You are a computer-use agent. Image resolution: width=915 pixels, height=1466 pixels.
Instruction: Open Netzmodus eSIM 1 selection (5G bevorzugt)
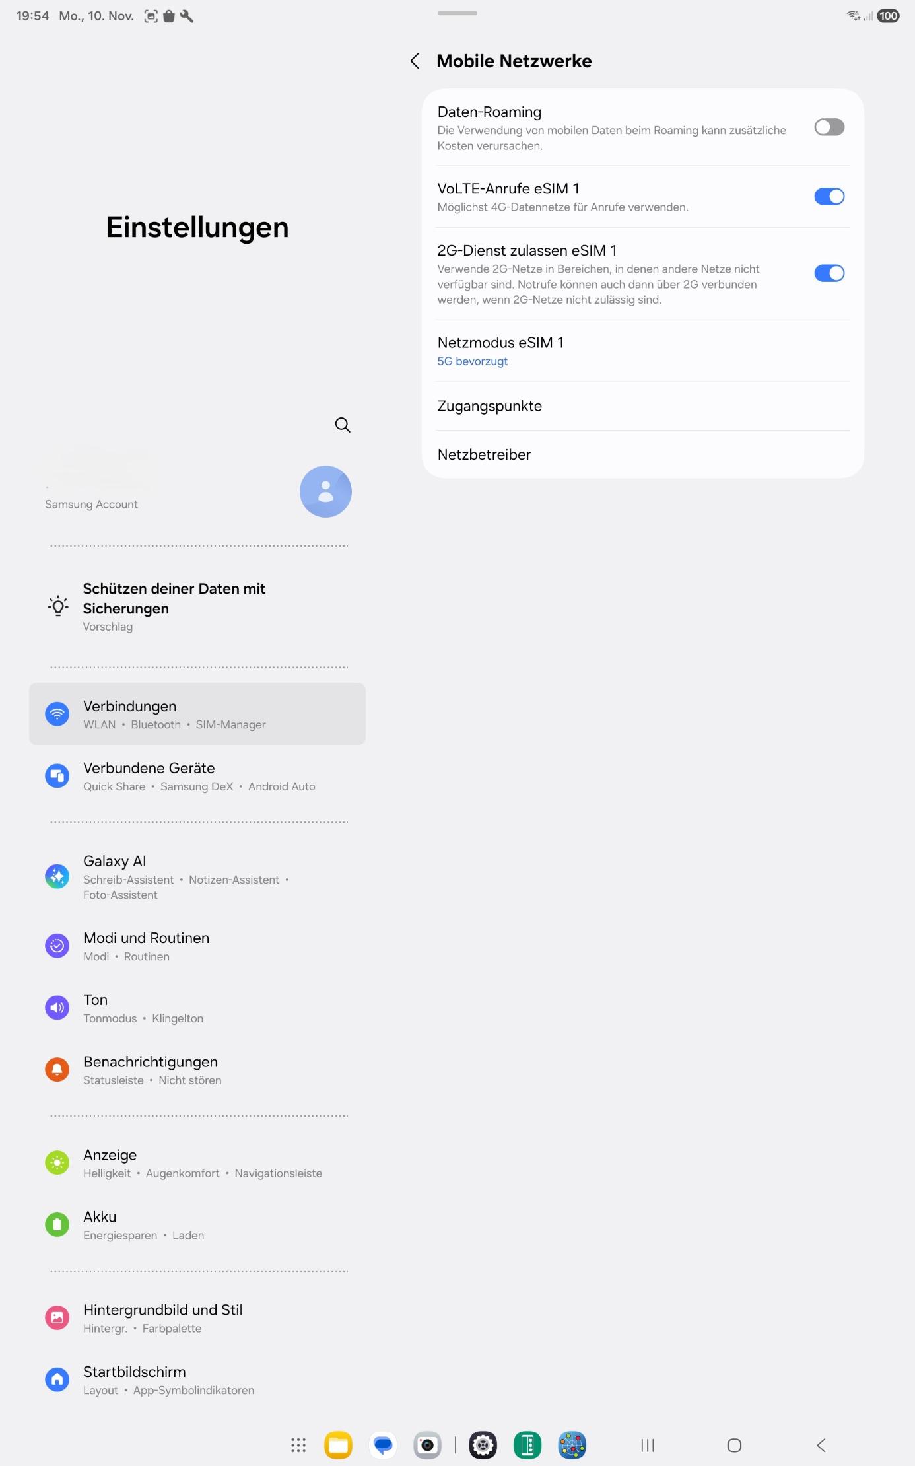pos(643,351)
